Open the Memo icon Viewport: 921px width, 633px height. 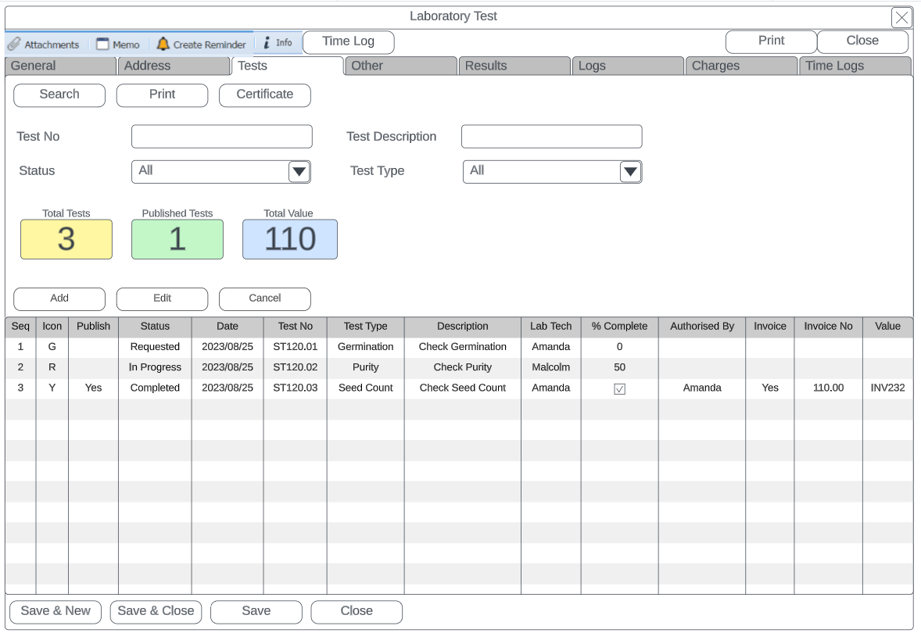[x=102, y=45]
